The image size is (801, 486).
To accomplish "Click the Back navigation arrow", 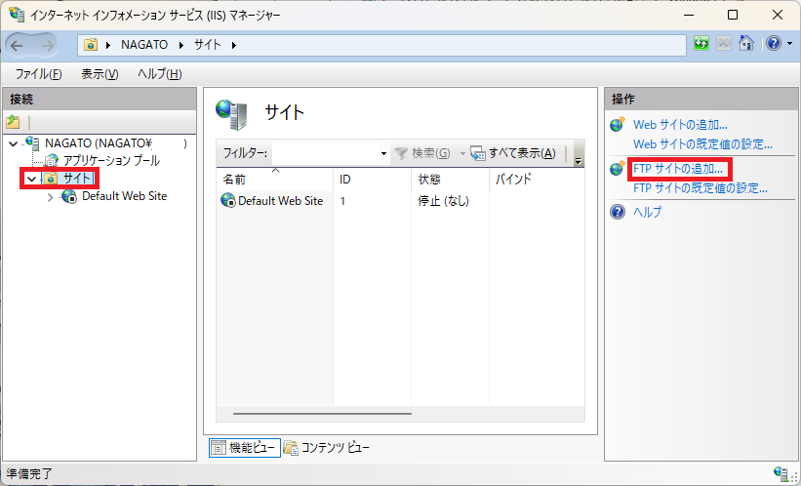I will click(17, 46).
